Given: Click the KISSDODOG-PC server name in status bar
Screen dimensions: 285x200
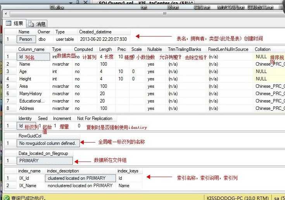Looking at the screenshot, I should click(x=238, y=198).
